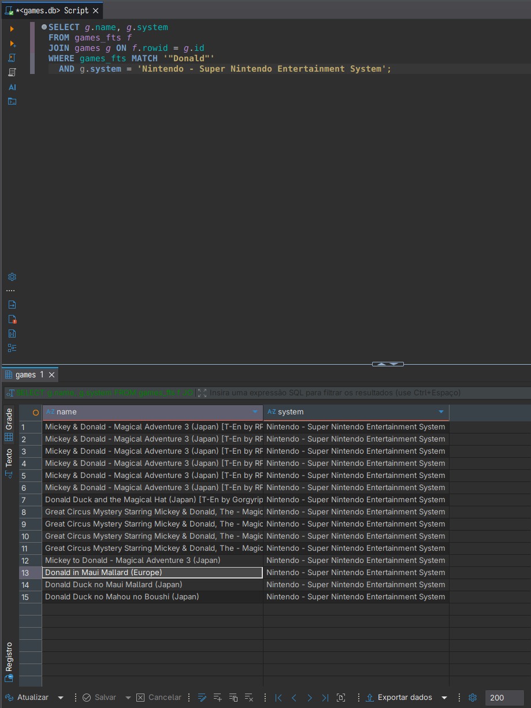Click the outline/grouping panel icon in gutter
This screenshot has width=531, height=708.
pyautogui.click(x=12, y=348)
